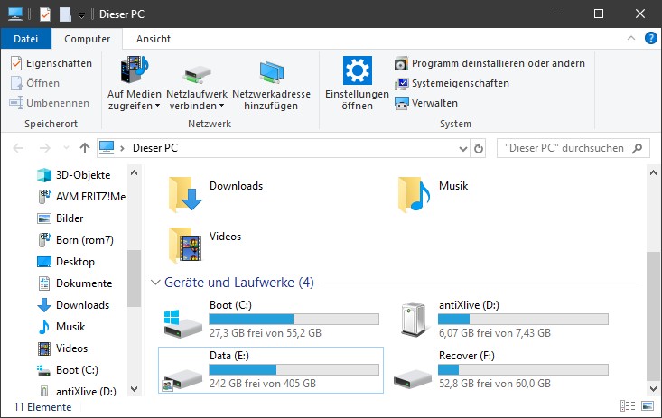Click Verwalten in the System group
Image resolution: width=662 pixels, height=418 pixels.
pos(426,103)
